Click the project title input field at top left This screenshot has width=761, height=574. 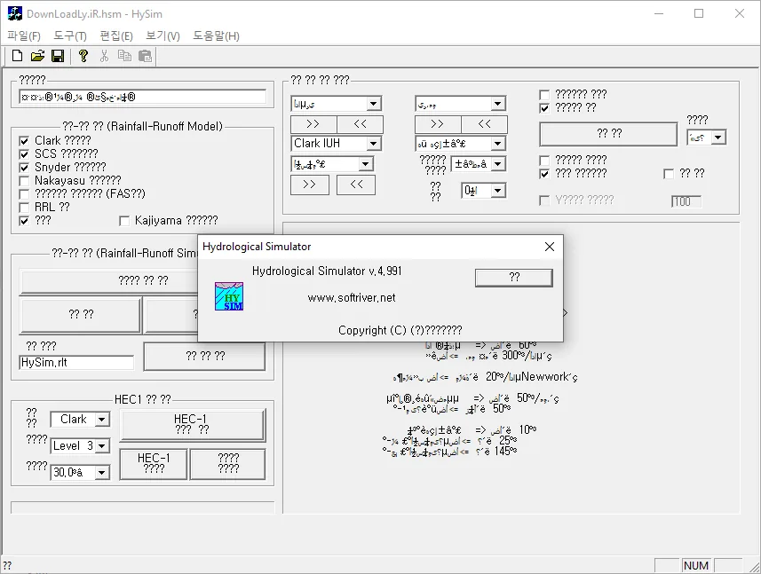[143, 97]
